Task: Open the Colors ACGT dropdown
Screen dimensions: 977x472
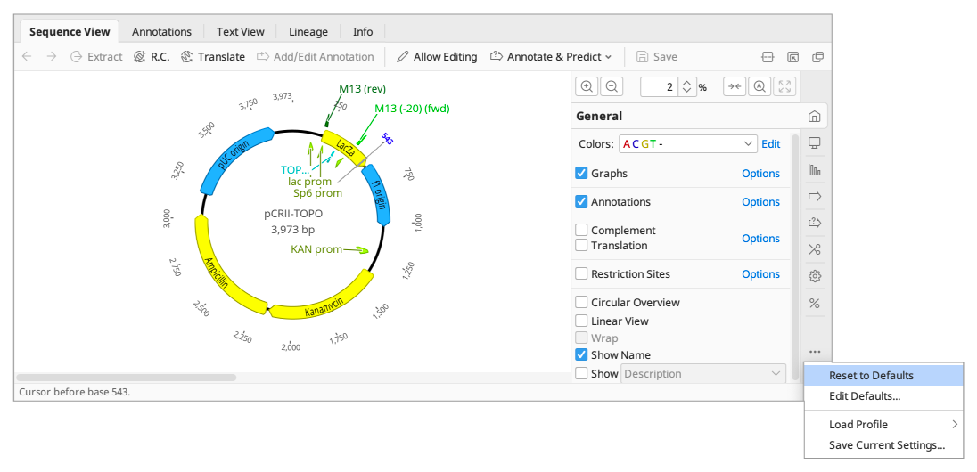Action: pos(687,143)
